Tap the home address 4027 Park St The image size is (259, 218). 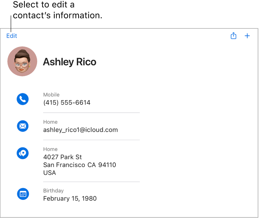coord(62,157)
